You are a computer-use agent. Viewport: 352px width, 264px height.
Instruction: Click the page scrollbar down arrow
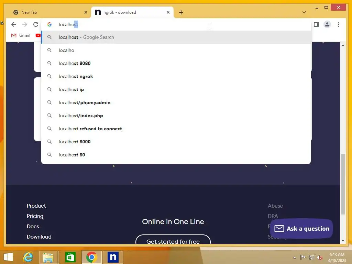(343, 241)
